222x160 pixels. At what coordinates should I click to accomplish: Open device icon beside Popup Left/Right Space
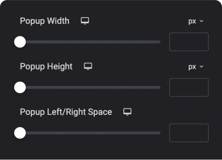coord(127,112)
